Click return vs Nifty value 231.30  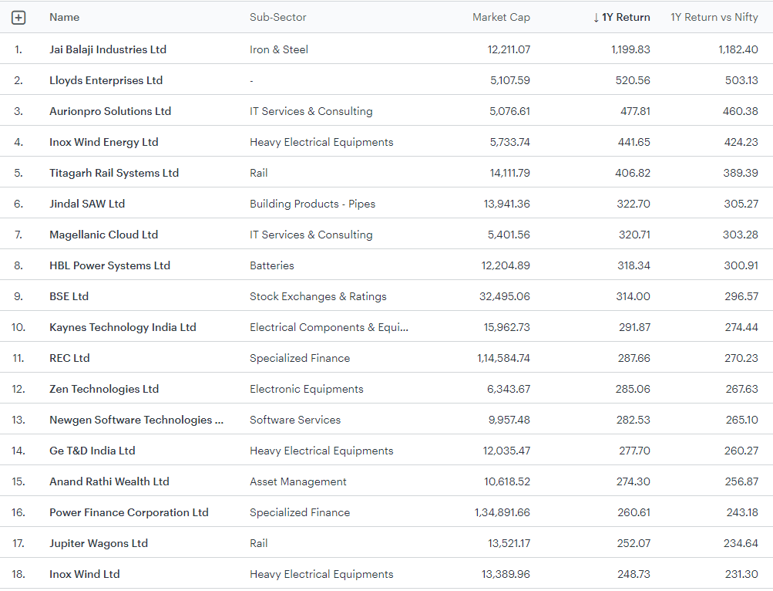(741, 574)
